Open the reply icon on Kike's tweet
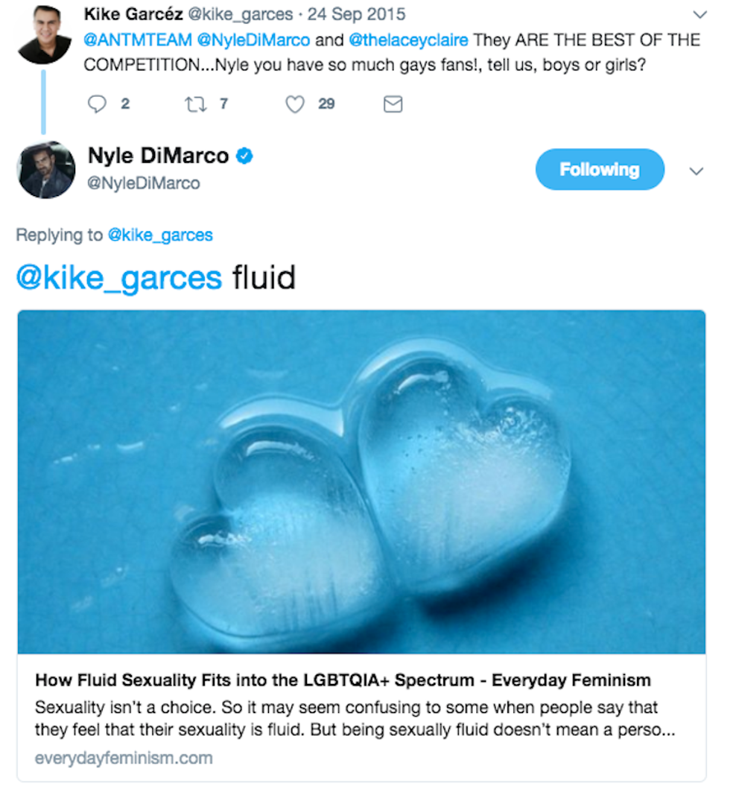 [x=98, y=104]
